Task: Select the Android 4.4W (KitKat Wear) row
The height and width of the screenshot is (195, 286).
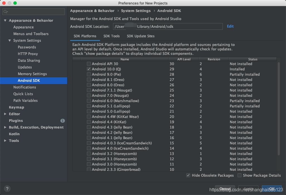Action: click(x=175, y=117)
